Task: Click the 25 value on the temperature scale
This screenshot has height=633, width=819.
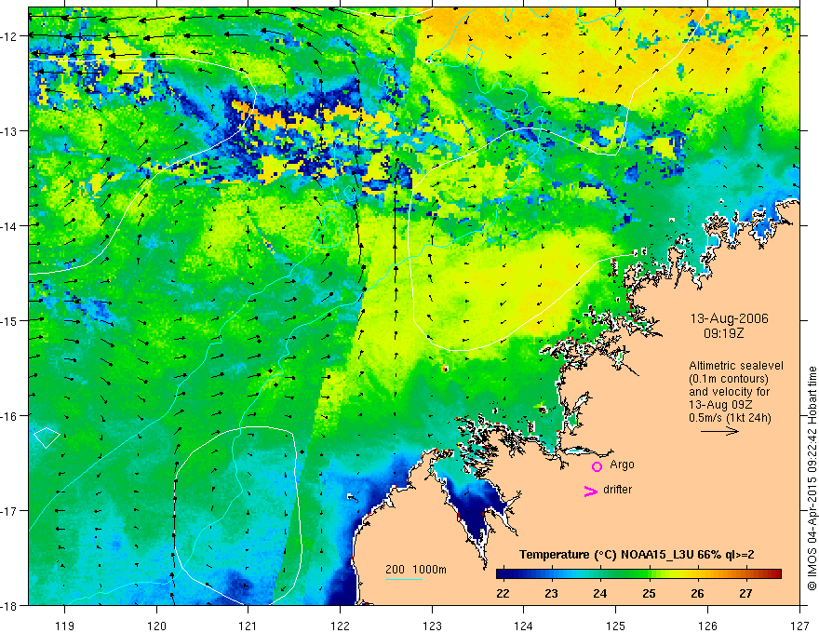Action: (649, 593)
